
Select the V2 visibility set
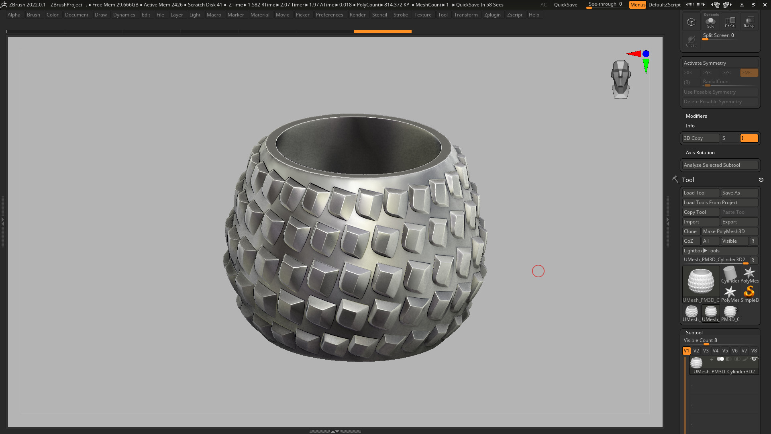pyautogui.click(x=696, y=351)
